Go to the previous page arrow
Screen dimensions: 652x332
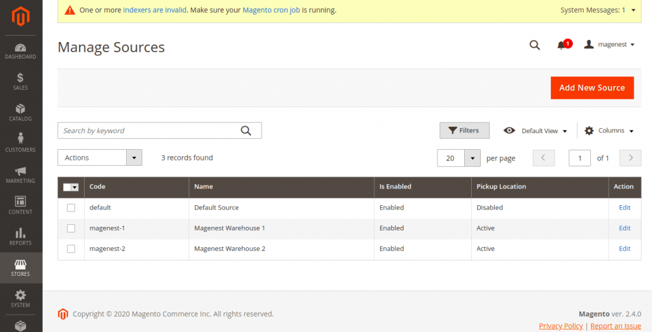point(544,157)
